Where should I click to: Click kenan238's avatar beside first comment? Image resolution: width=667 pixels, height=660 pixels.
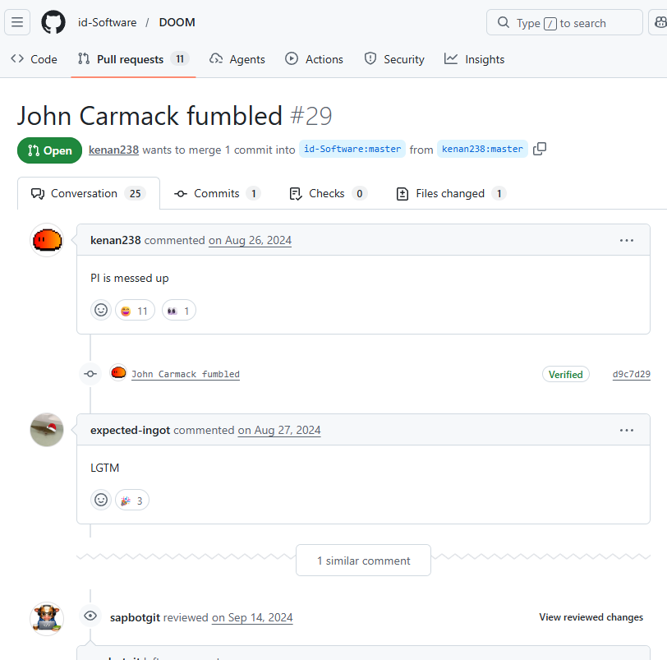[47, 240]
